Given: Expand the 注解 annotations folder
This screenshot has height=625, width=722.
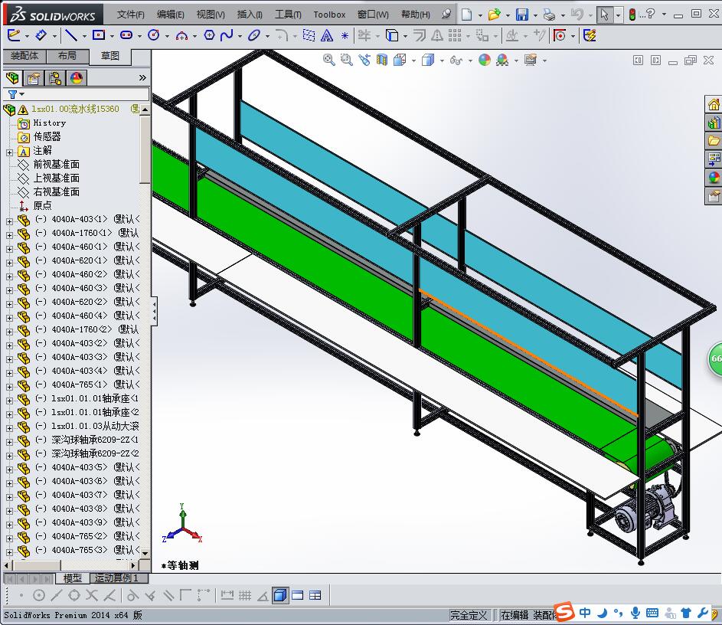Looking at the screenshot, I should [x=9, y=152].
